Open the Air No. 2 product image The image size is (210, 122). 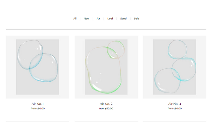(x=106, y=67)
